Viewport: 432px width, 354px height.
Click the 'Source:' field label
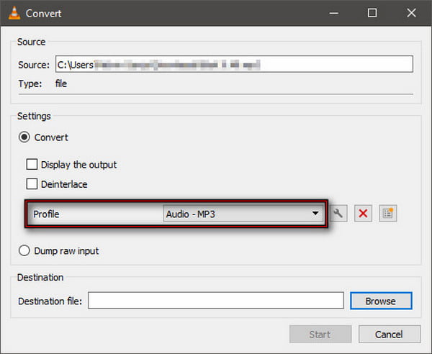(34, 65)
